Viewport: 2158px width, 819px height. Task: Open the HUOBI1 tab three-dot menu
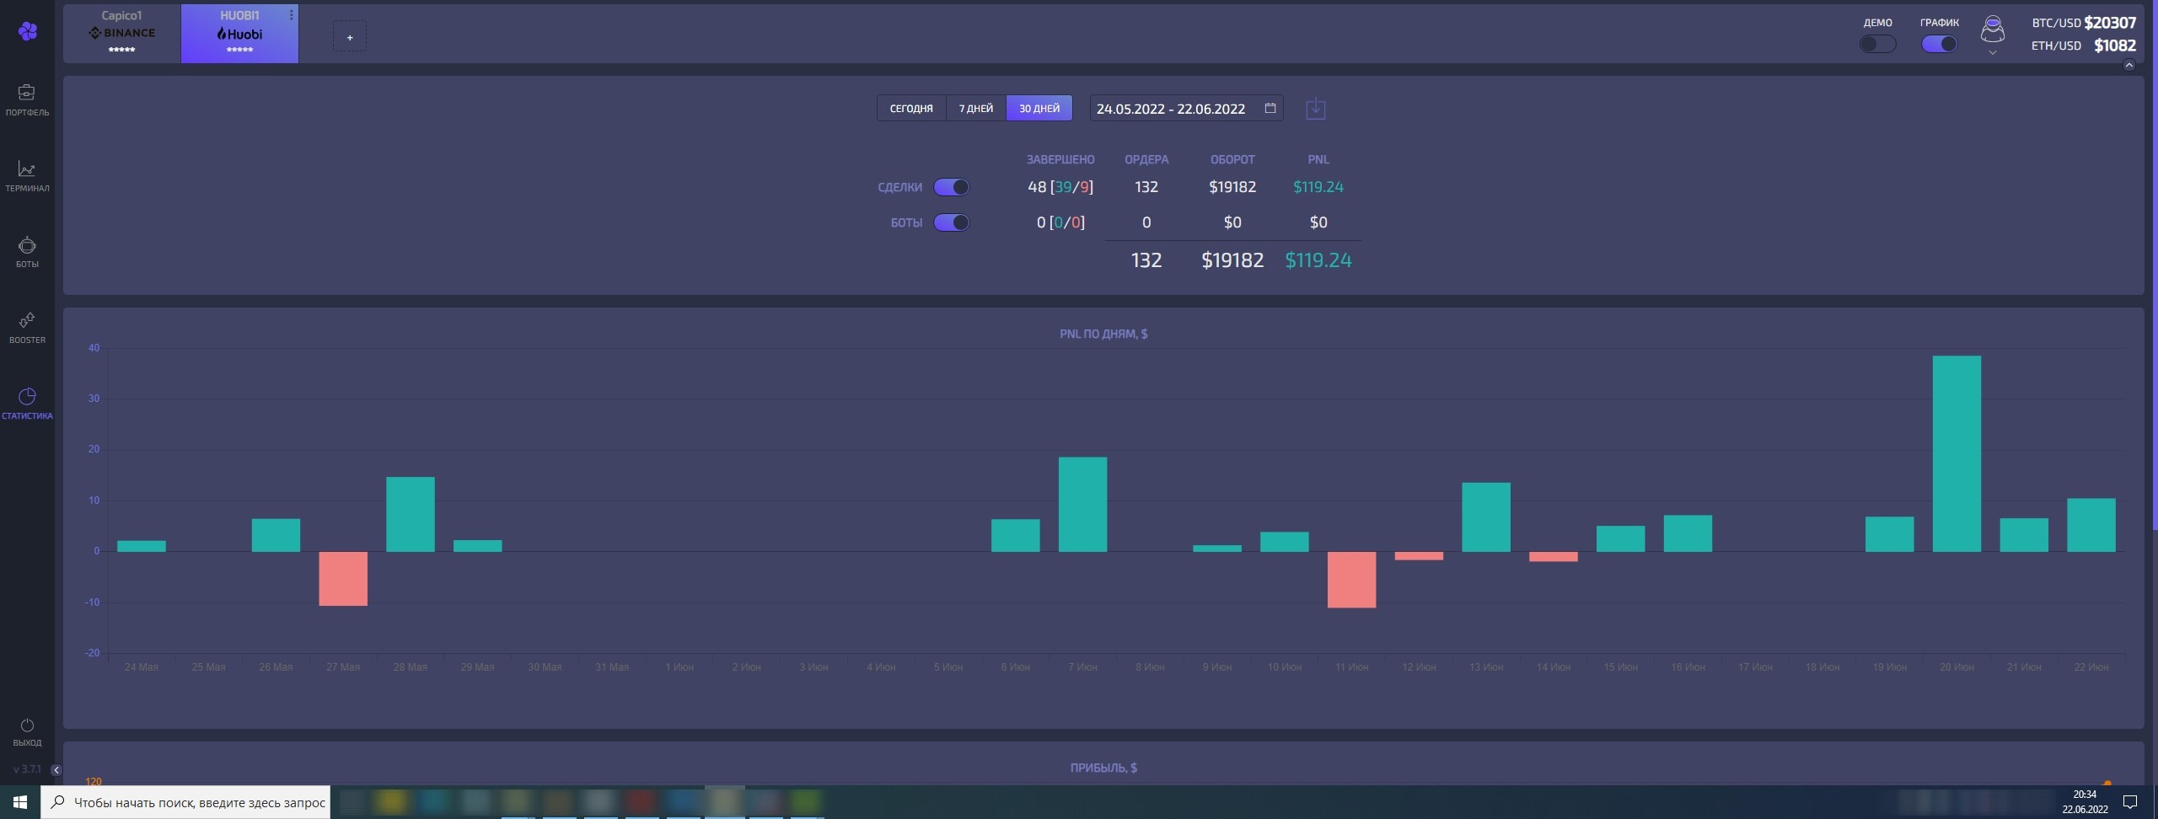pyautogui.click(x=292, y=15)
